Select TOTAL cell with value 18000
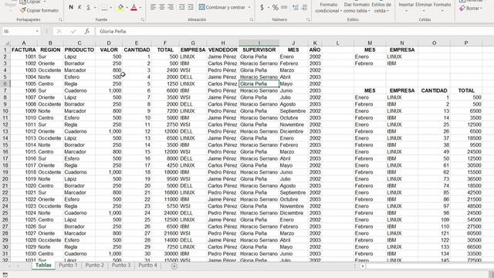The image size is (494, 278). (x=165, y=172)
